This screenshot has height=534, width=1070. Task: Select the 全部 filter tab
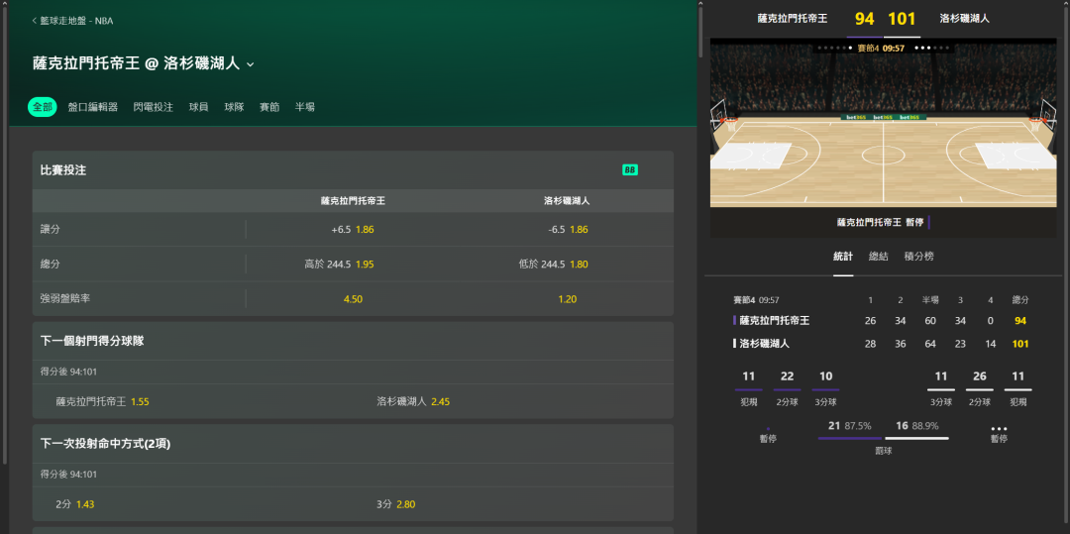[42, 107]
